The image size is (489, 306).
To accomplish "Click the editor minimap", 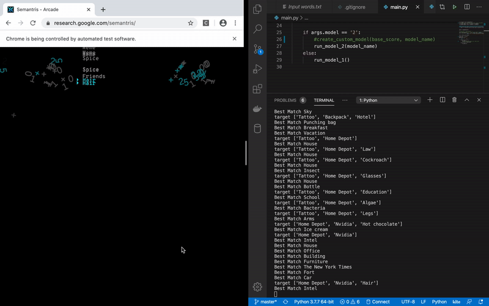I will tap(471, 33).
